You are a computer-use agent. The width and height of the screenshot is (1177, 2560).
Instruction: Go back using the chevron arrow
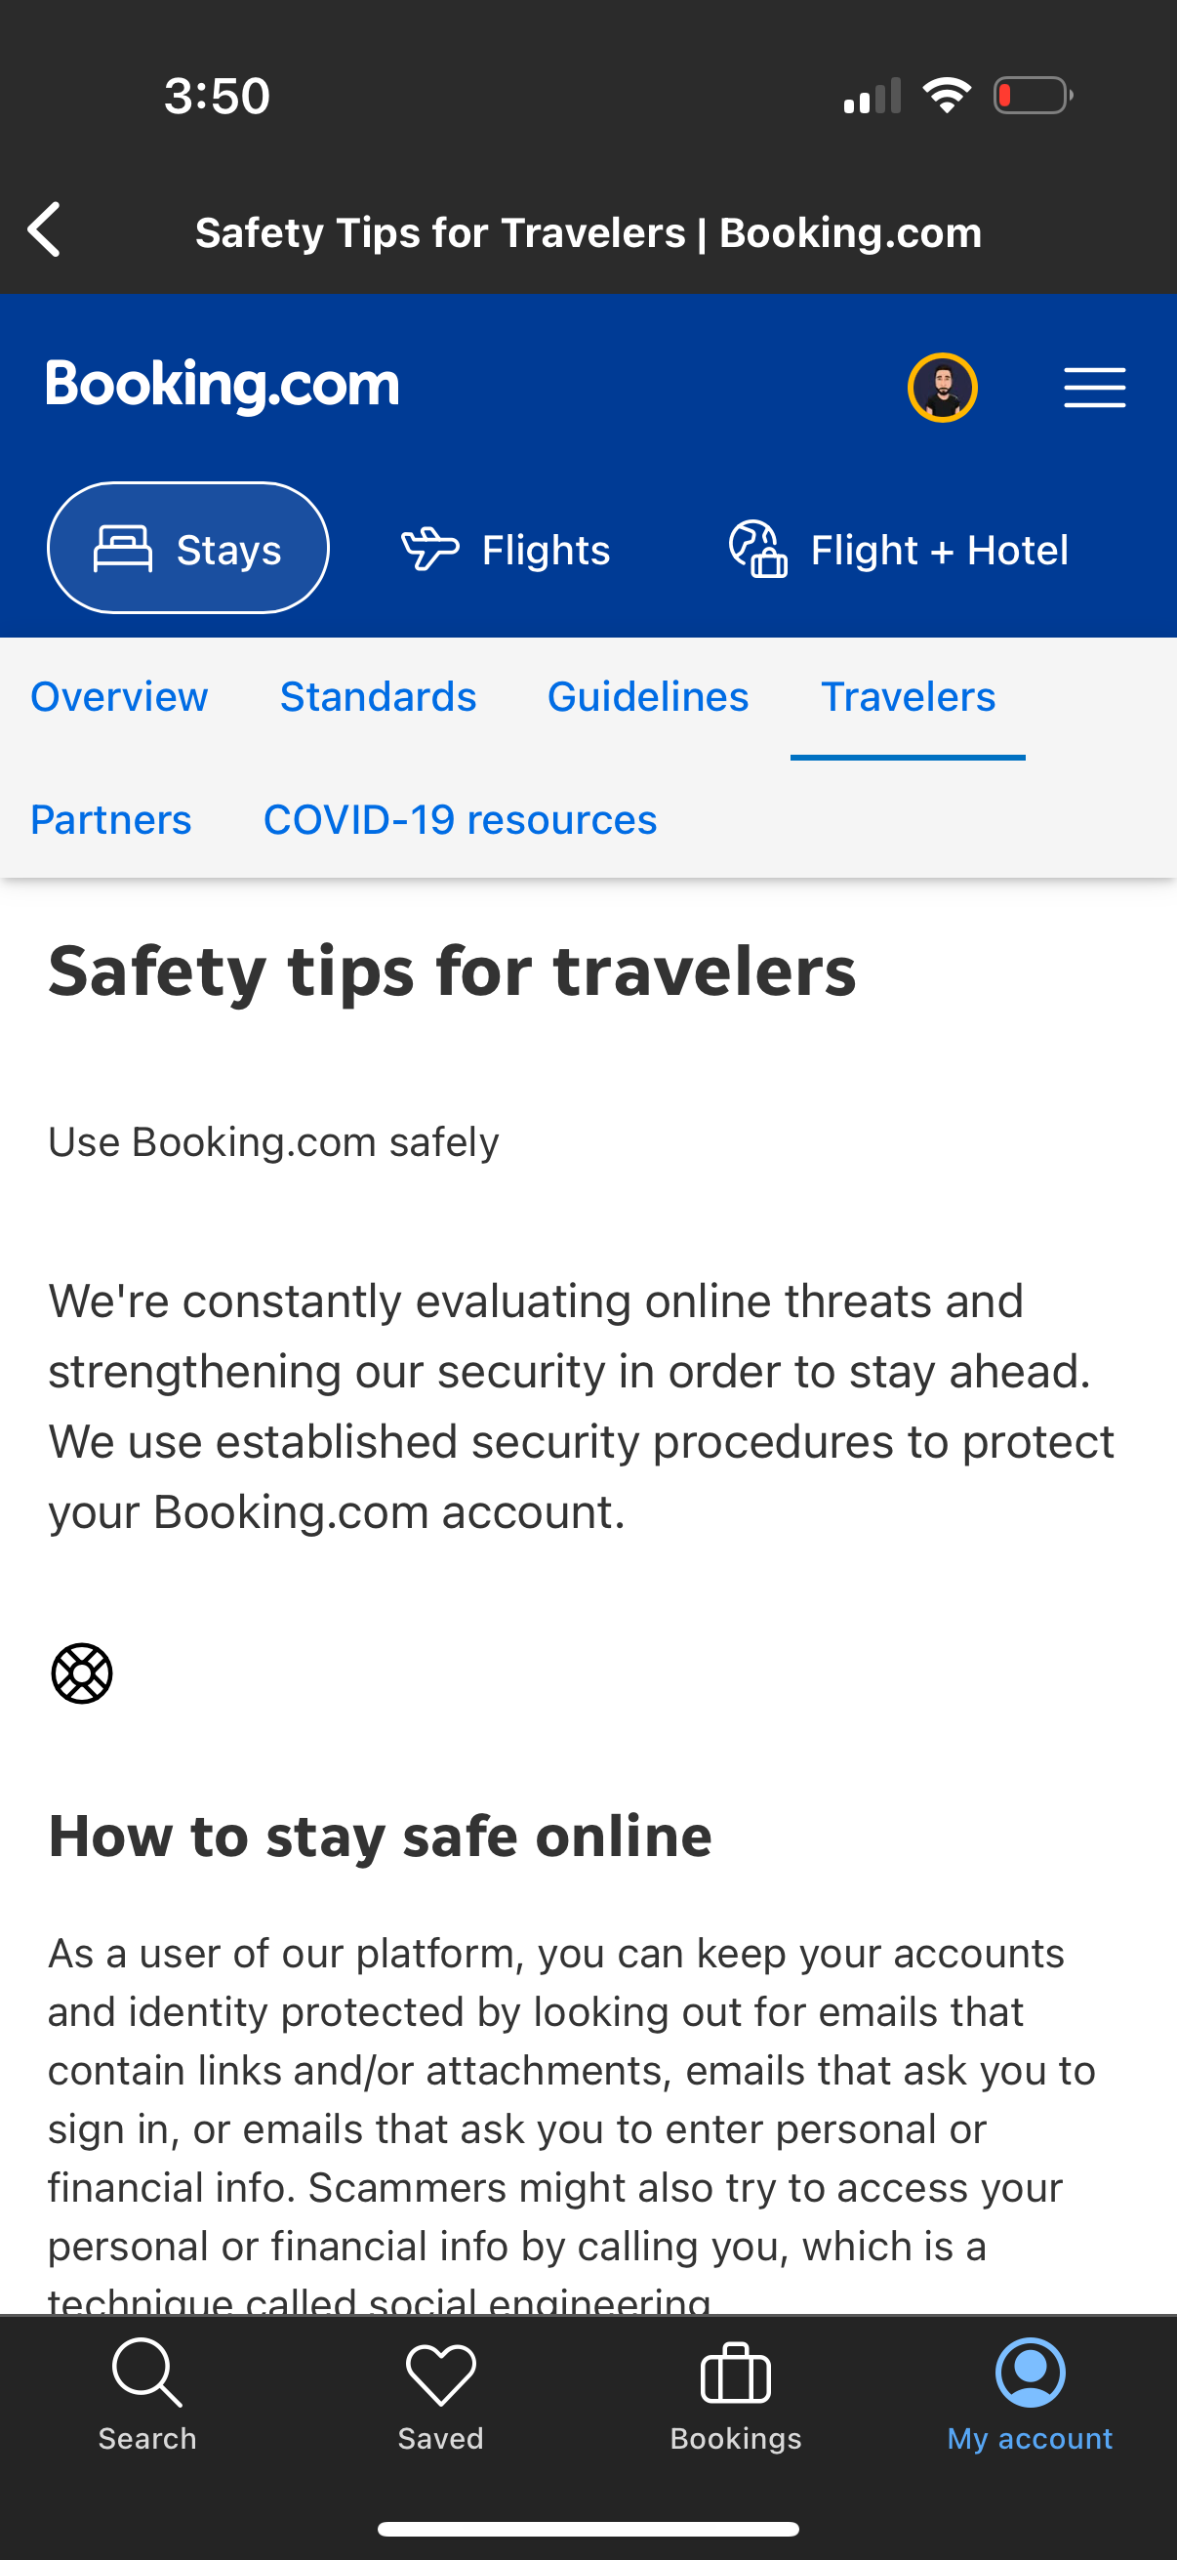coord(44,229)
